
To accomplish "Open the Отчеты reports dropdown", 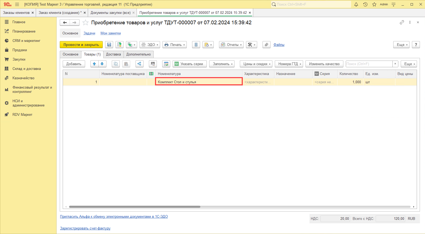I will (231, 45).
